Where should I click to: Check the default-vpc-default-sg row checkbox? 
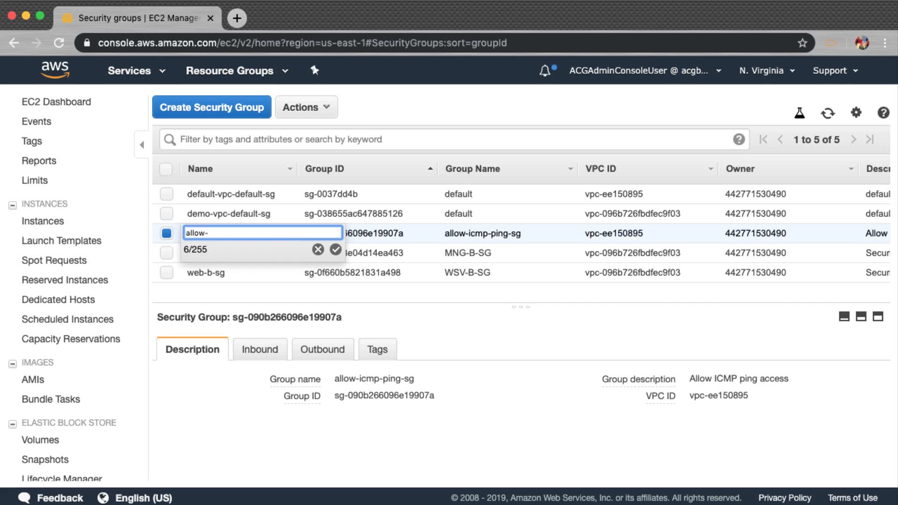click(167, 194)
